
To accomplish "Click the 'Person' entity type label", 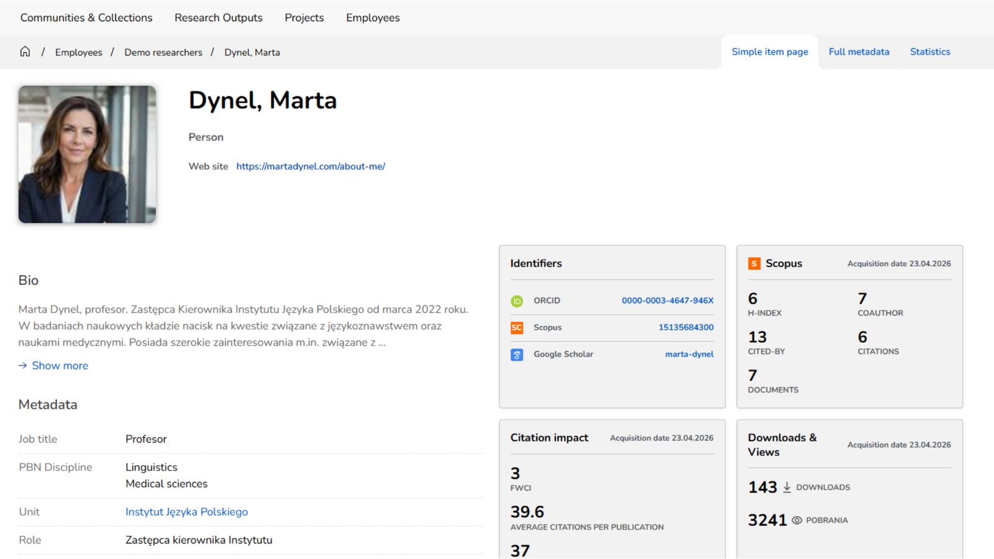I will tap(206, 137).
